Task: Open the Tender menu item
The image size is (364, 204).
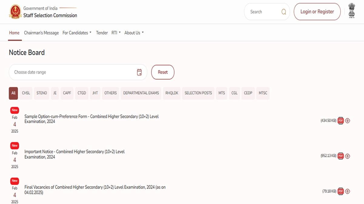Action: pos(102,33)
